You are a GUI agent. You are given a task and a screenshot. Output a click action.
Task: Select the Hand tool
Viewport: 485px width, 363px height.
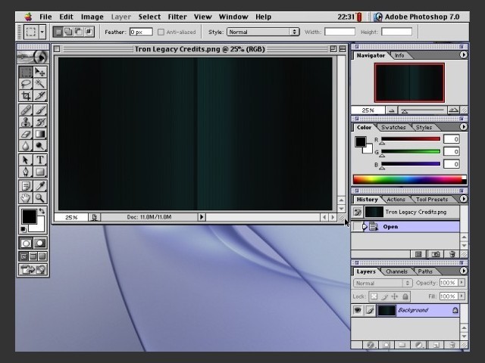(26, 198)
